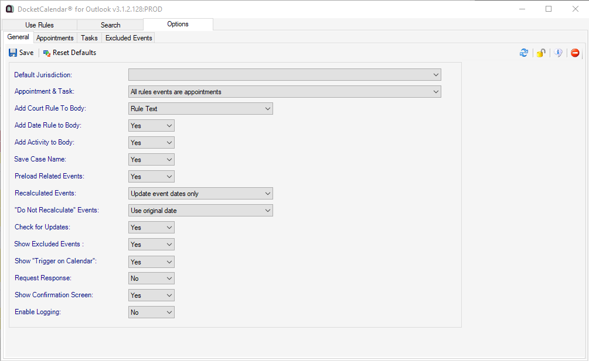Click the yellow unlocked padlock icon
The height and width of the screenshot is (361, 589).
(x=541, y=53)
